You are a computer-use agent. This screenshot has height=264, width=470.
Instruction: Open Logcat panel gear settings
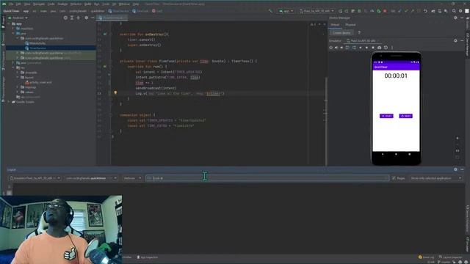(x=455, y=169)
